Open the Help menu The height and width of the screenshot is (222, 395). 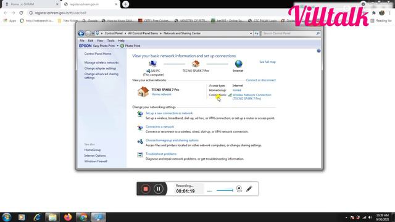click(x=121, y=41)
